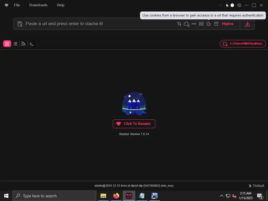
Task: Click the browser cookies icon
Action: [x=209, y=24]
